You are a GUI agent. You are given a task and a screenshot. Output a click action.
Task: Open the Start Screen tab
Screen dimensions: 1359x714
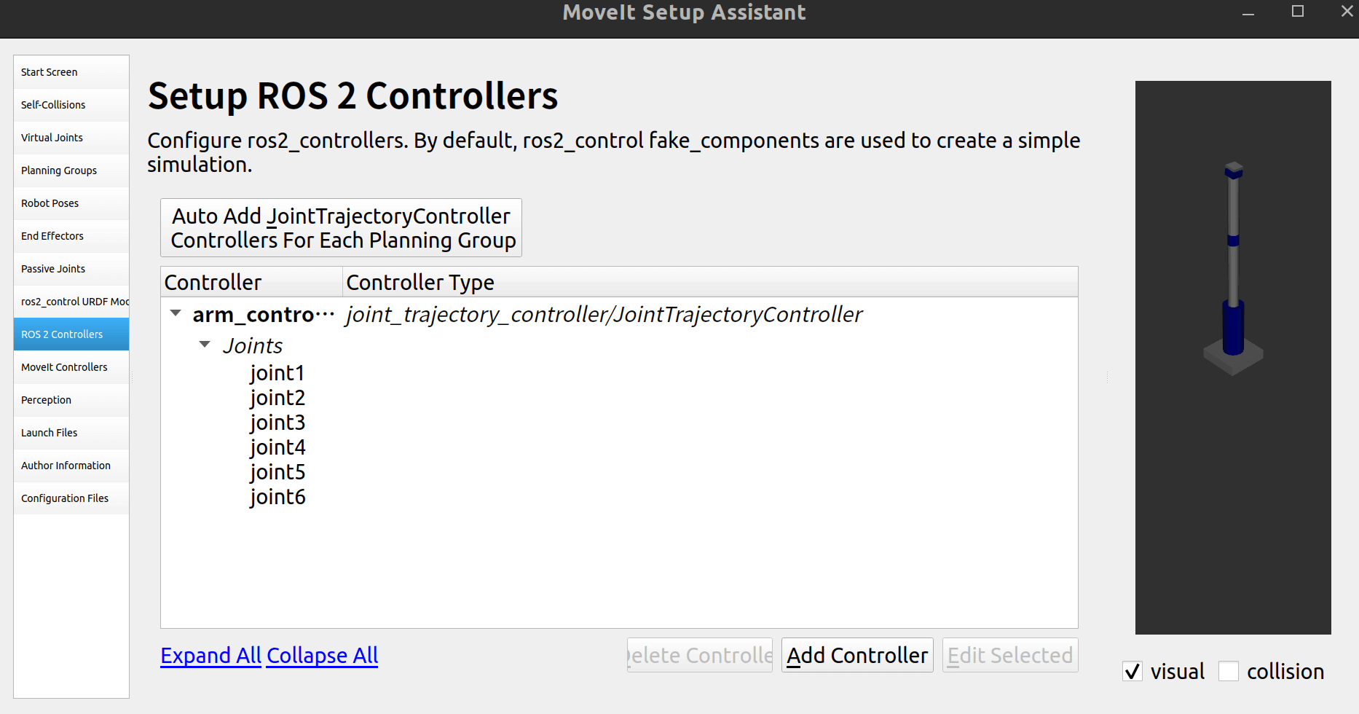coord(71,72)
